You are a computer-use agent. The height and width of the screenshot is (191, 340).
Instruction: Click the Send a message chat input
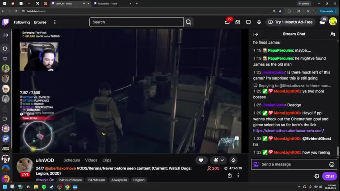click(294, 164)
